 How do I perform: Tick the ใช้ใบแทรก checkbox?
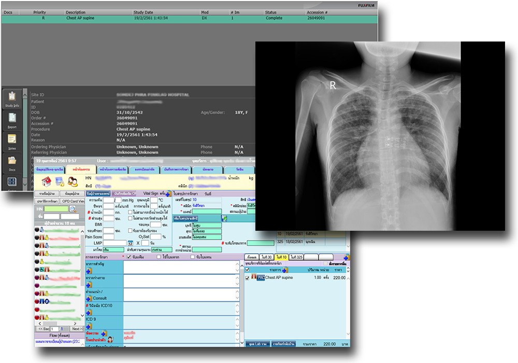coord(159,257)
